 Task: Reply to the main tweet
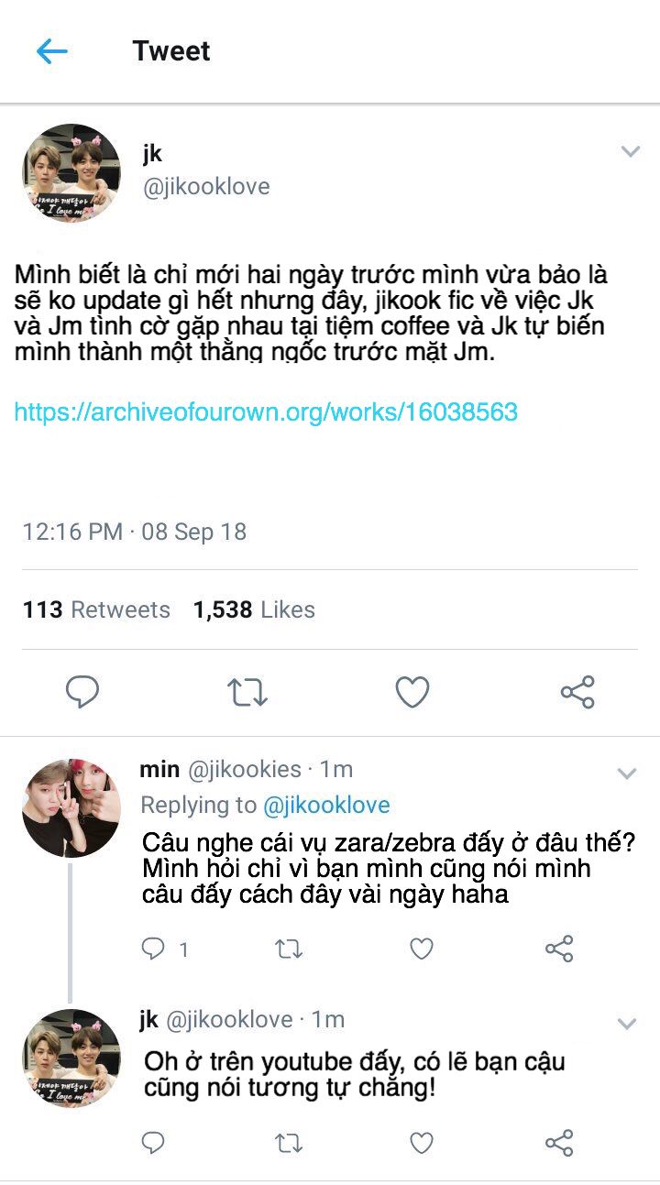pos(82,692)
